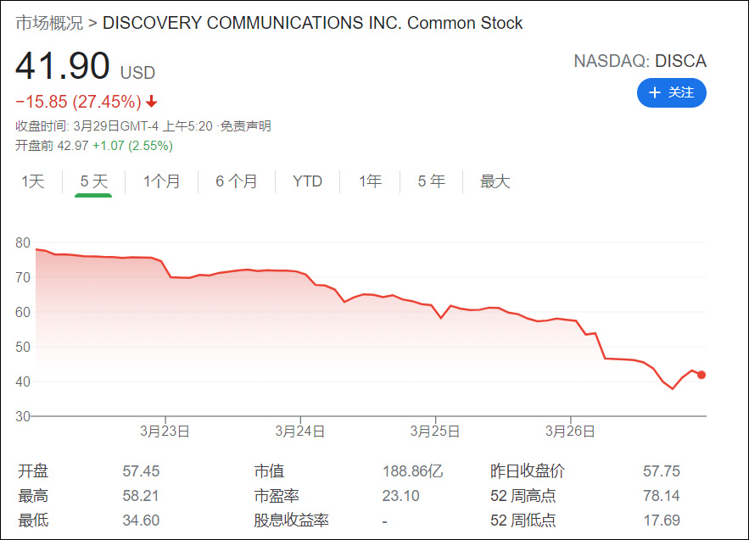Click the 3月24日 date label on axis
This screenshot has height=540, width=749.
pyautogui.click(x=300, y=431)
